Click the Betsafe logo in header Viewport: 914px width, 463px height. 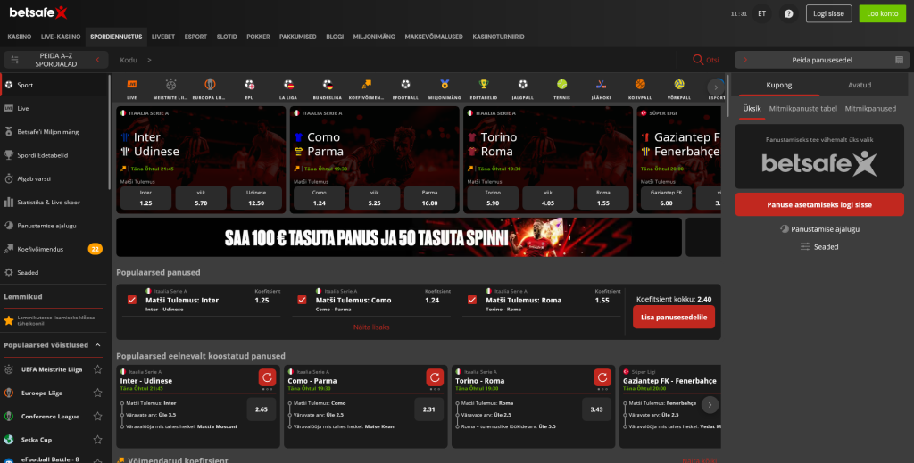point(38,12)
